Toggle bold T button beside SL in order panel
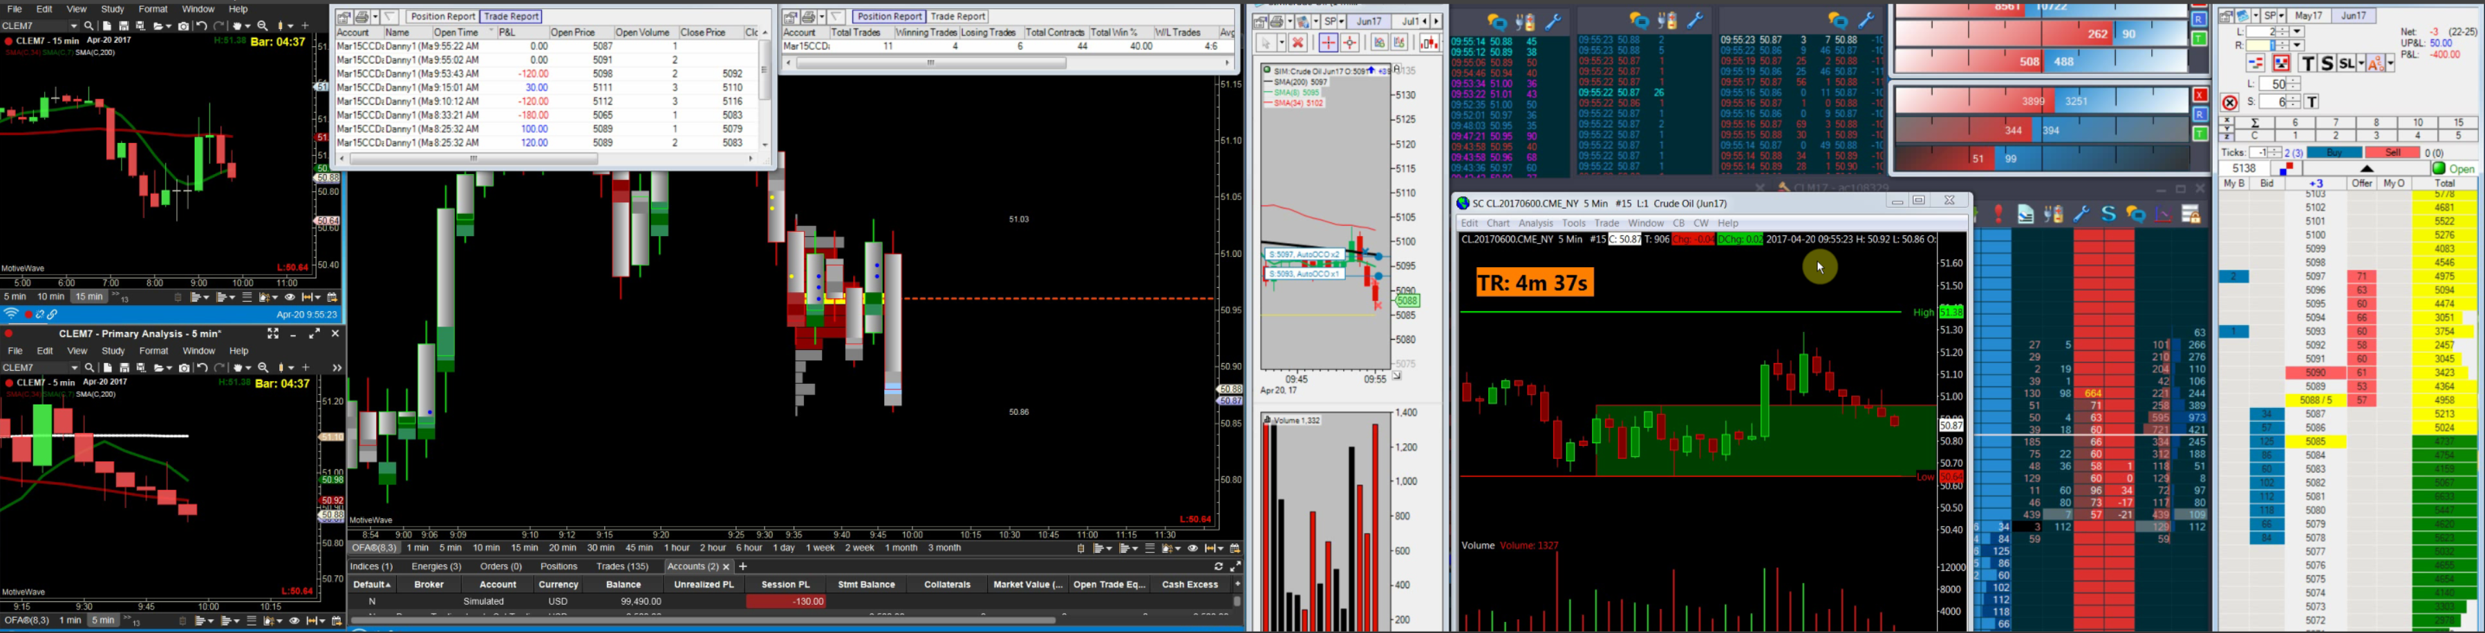The image size is (2485, 633). pos(2307,64)
